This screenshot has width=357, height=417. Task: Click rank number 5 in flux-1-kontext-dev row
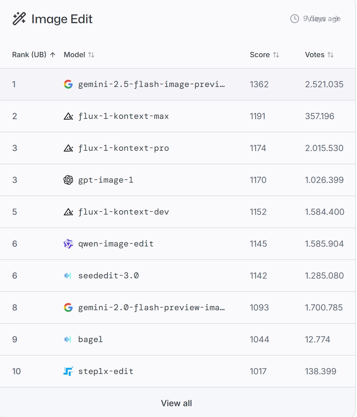click(14, 212)
